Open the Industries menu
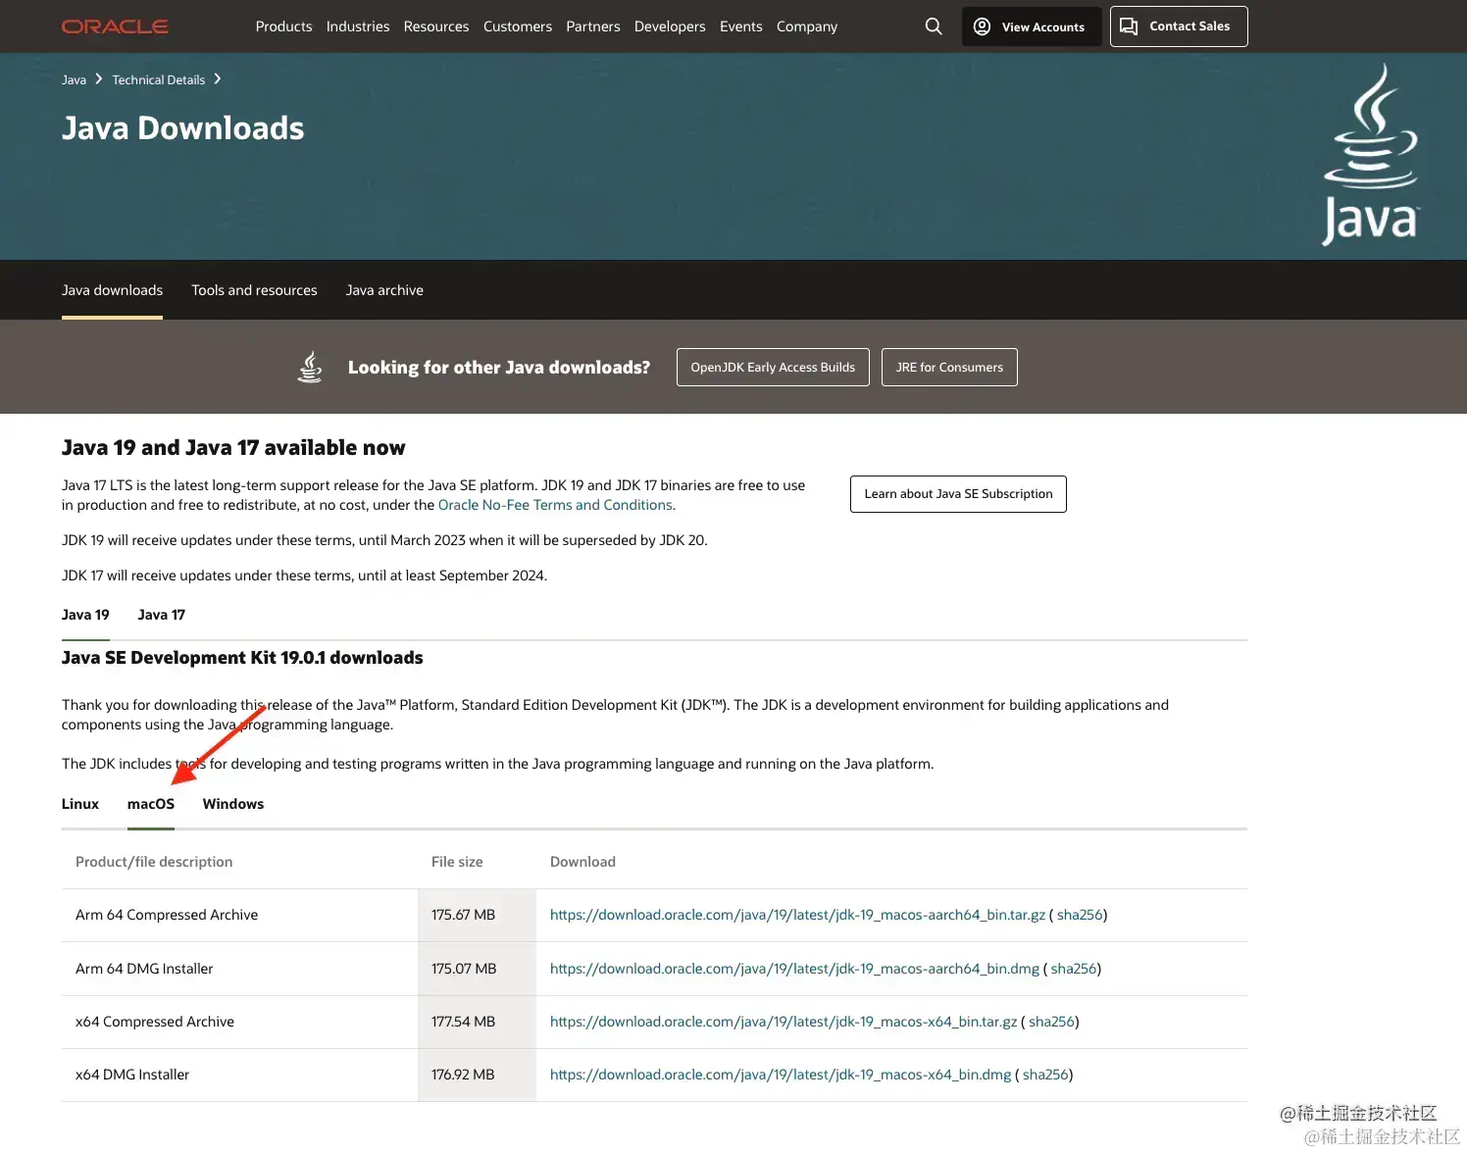The image size is (1467, 1153). pyautogui.click(x=358, y=26)
